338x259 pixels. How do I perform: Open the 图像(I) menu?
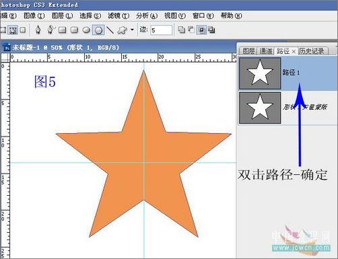coord(34,15)
